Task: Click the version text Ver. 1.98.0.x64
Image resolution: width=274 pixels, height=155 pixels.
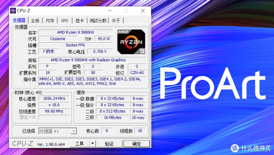Action: tap(51, 144)
